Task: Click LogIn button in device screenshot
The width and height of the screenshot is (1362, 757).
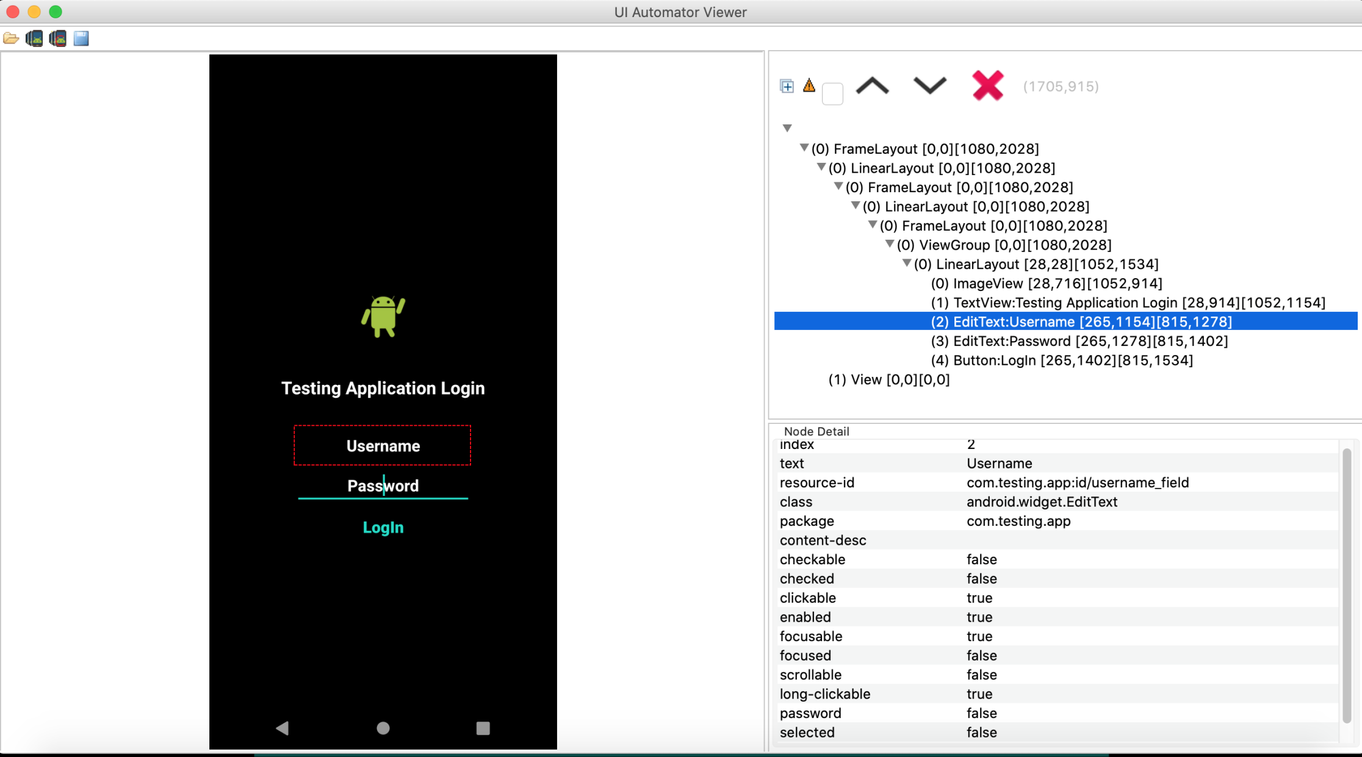Action: (x=383, y=528)
